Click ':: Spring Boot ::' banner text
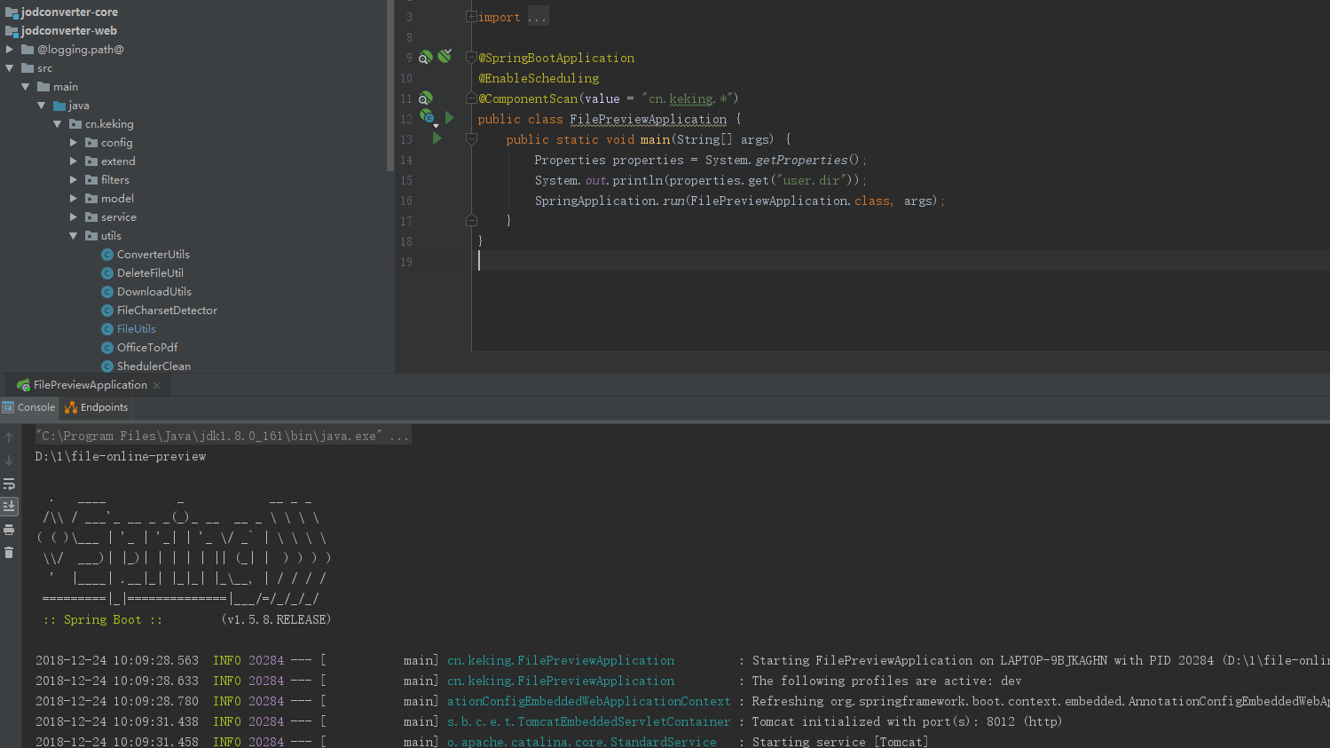 [103, 620]
